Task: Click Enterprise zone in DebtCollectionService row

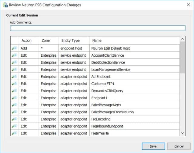Action: click(x=48, y=62)
